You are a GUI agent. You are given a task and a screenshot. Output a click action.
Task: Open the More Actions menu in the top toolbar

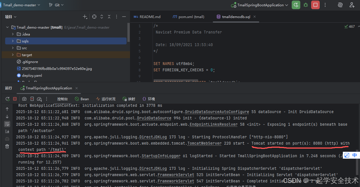point(325,5)
